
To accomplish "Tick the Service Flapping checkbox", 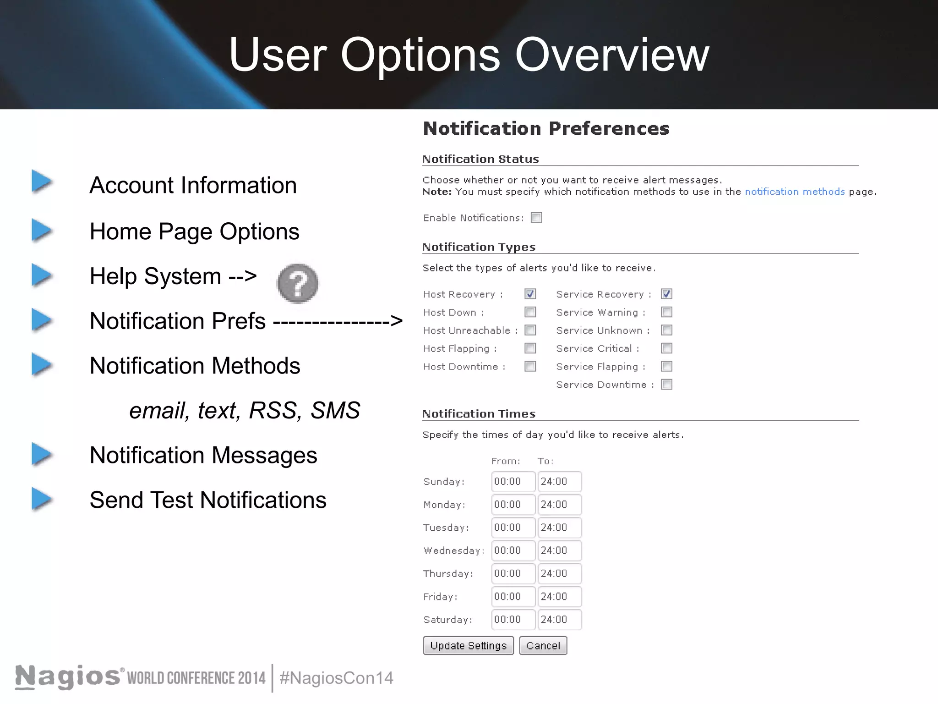I will point(667,366).
